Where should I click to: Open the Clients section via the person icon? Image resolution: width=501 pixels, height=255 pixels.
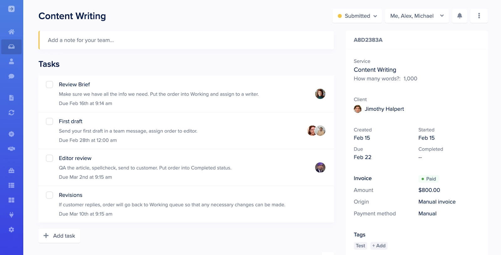click(x=12, y=61)
